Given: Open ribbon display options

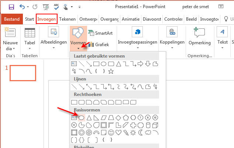Looking at the screenshot, I should point(221,6).
